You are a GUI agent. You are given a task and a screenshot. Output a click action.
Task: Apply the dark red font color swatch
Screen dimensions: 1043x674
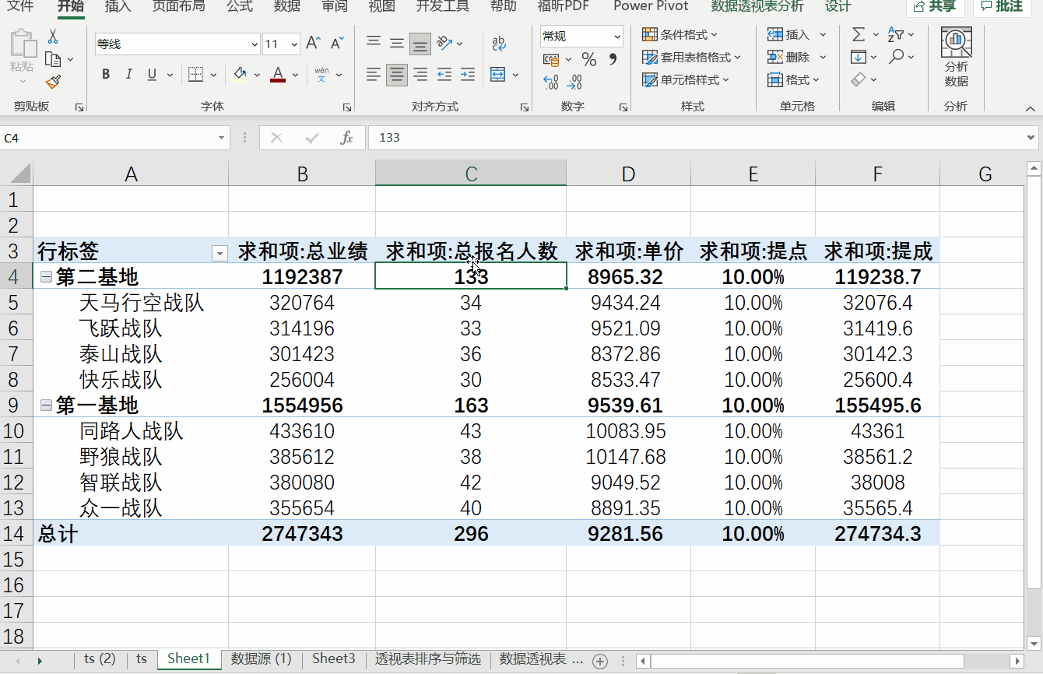coord(279,75)
